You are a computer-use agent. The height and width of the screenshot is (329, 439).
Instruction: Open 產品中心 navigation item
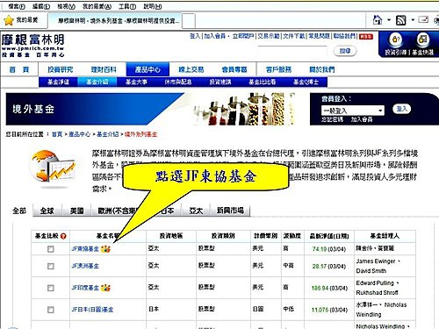coord(148,69)
